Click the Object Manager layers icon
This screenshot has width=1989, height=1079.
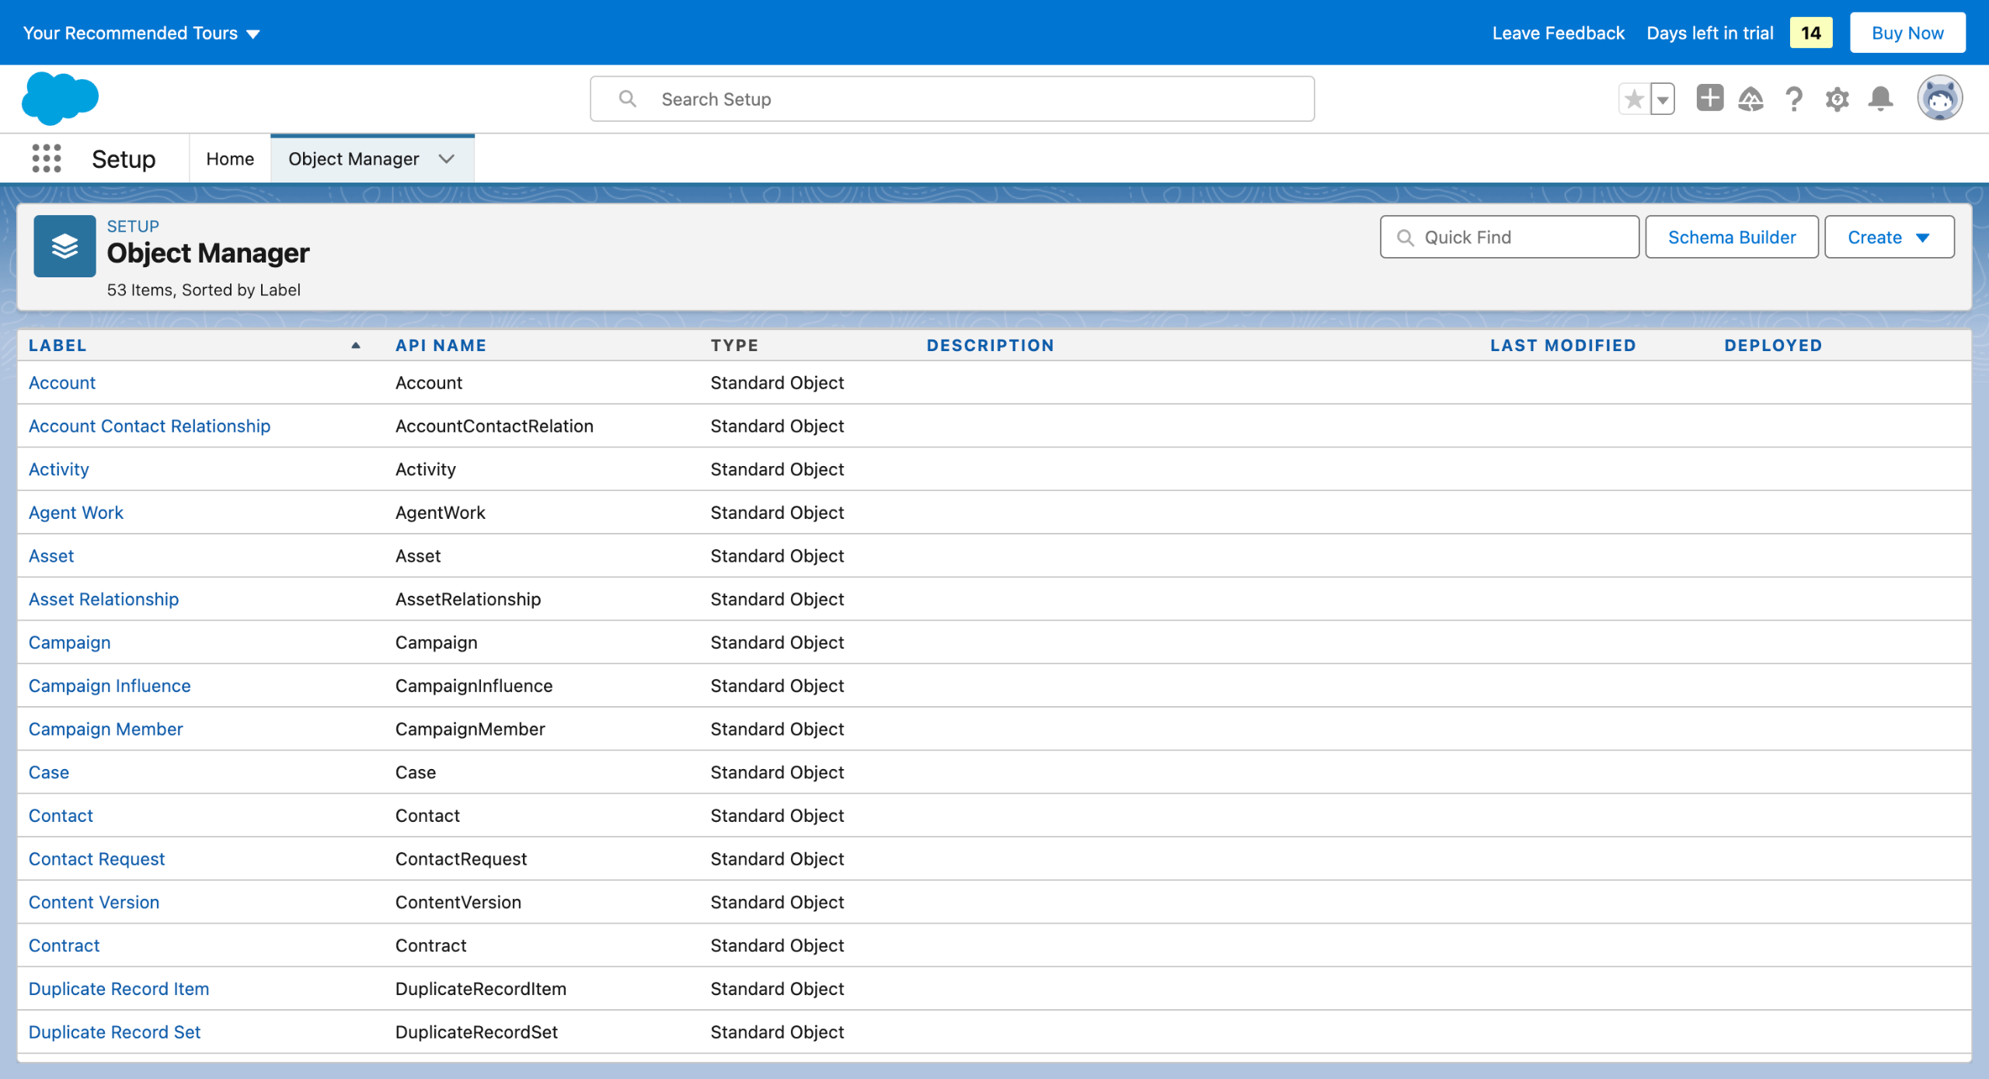click(64, 246)
